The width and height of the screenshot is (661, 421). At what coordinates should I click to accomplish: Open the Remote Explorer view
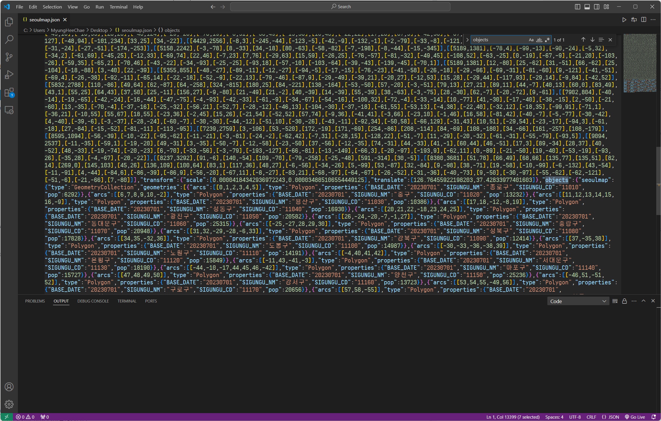[x=9, y=110]
